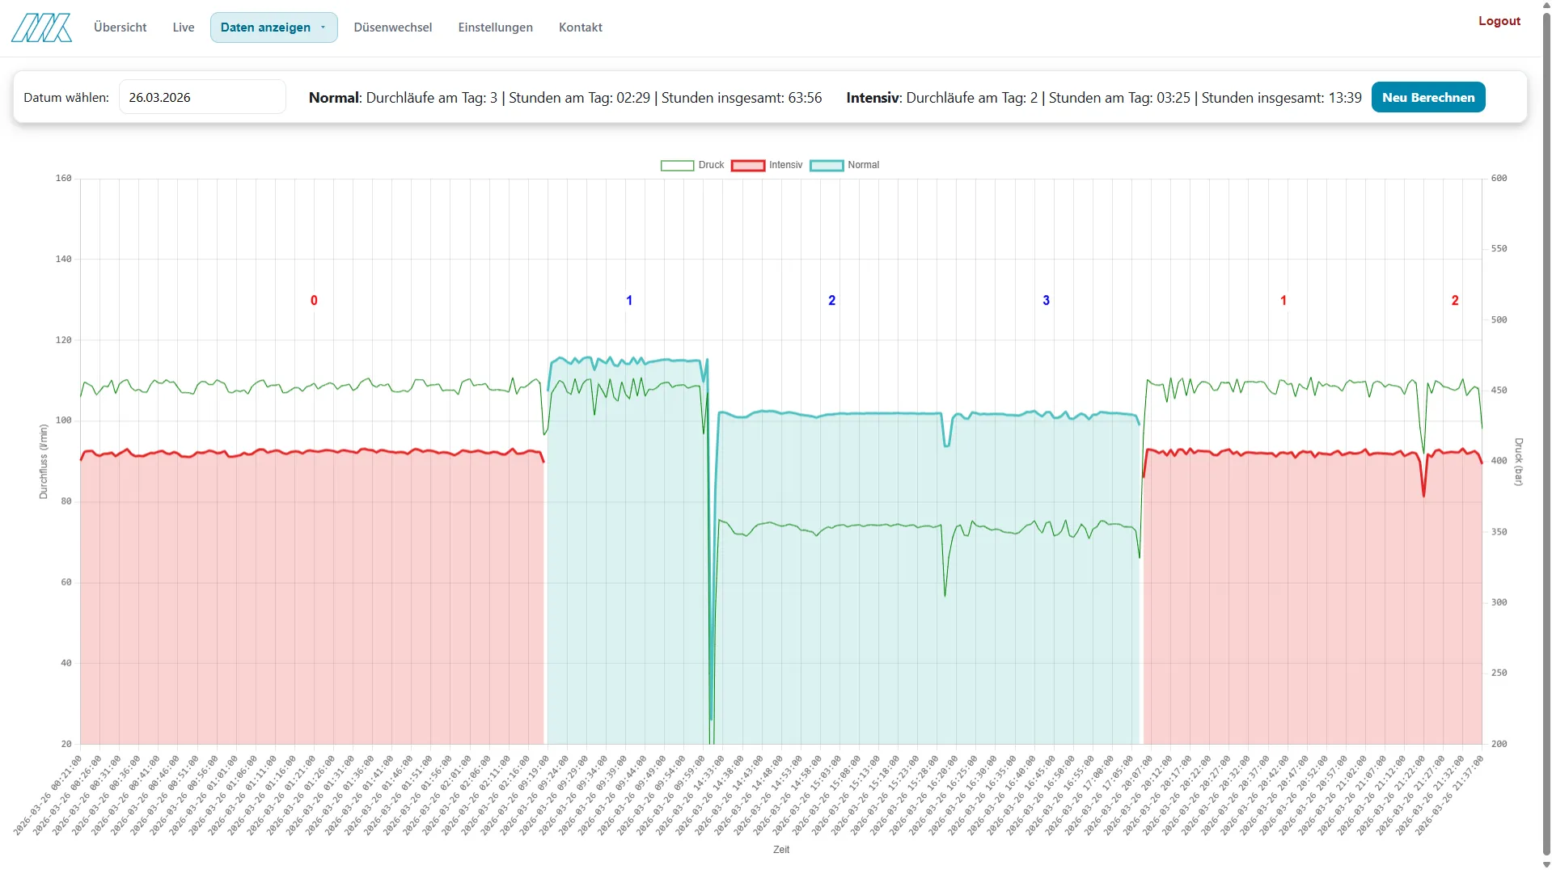Click the Neu Berechnen button
The height and width of the screenshot is (870, 1552).
click(1428, 97)
